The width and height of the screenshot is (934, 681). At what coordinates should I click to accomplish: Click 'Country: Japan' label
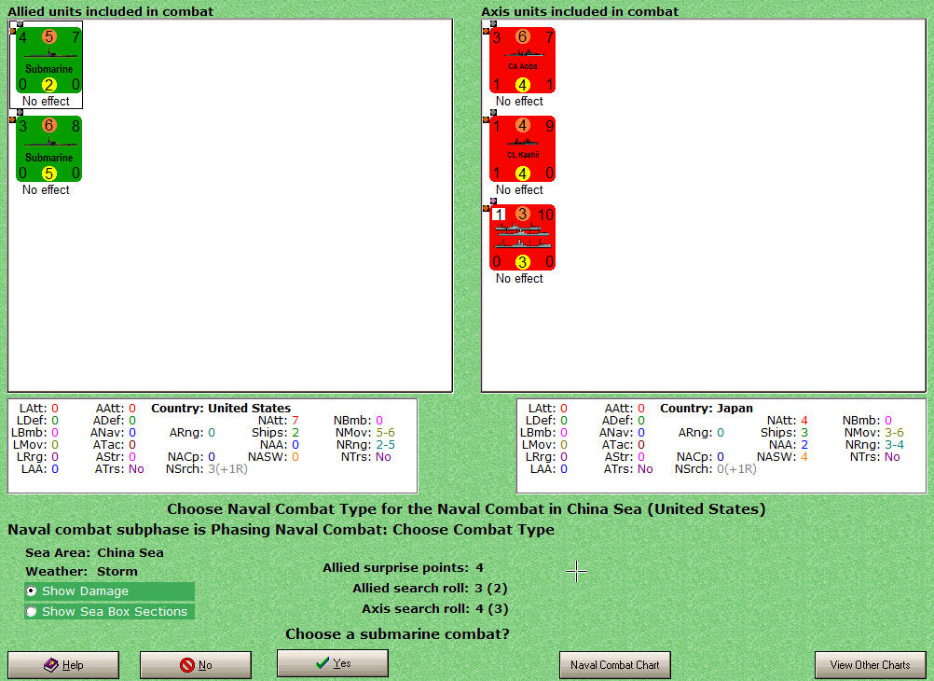click(707, 409)
